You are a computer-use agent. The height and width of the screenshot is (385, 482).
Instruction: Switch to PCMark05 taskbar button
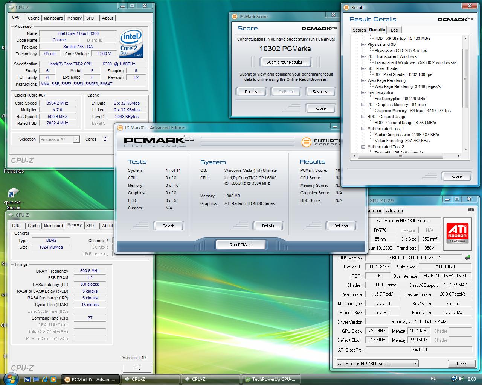[90, 379]
